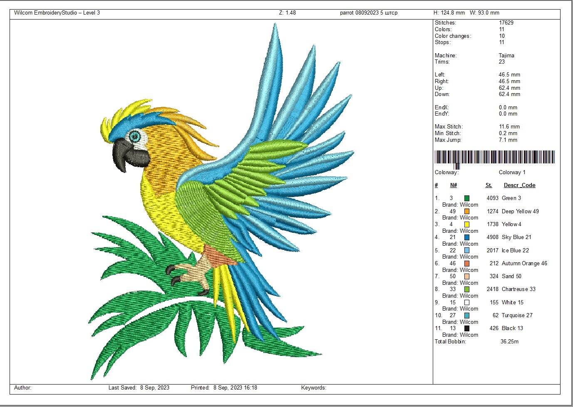Screen dimensions: 573x407
Task: Select the Sky Blue 21 swatch
Action: pos(468,237)
